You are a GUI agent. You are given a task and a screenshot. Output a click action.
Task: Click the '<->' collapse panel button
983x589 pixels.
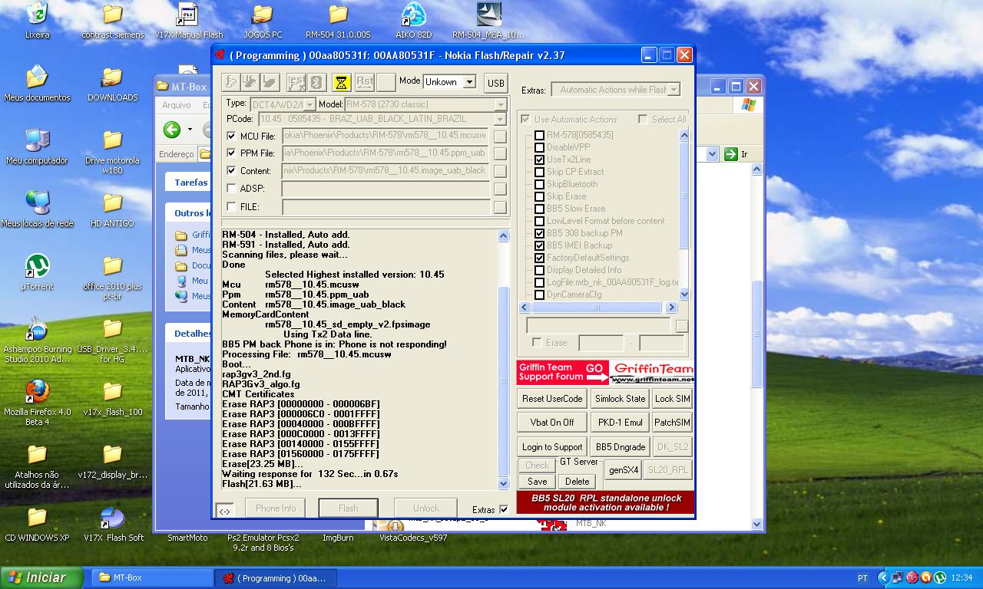click(x=224, y=511)
